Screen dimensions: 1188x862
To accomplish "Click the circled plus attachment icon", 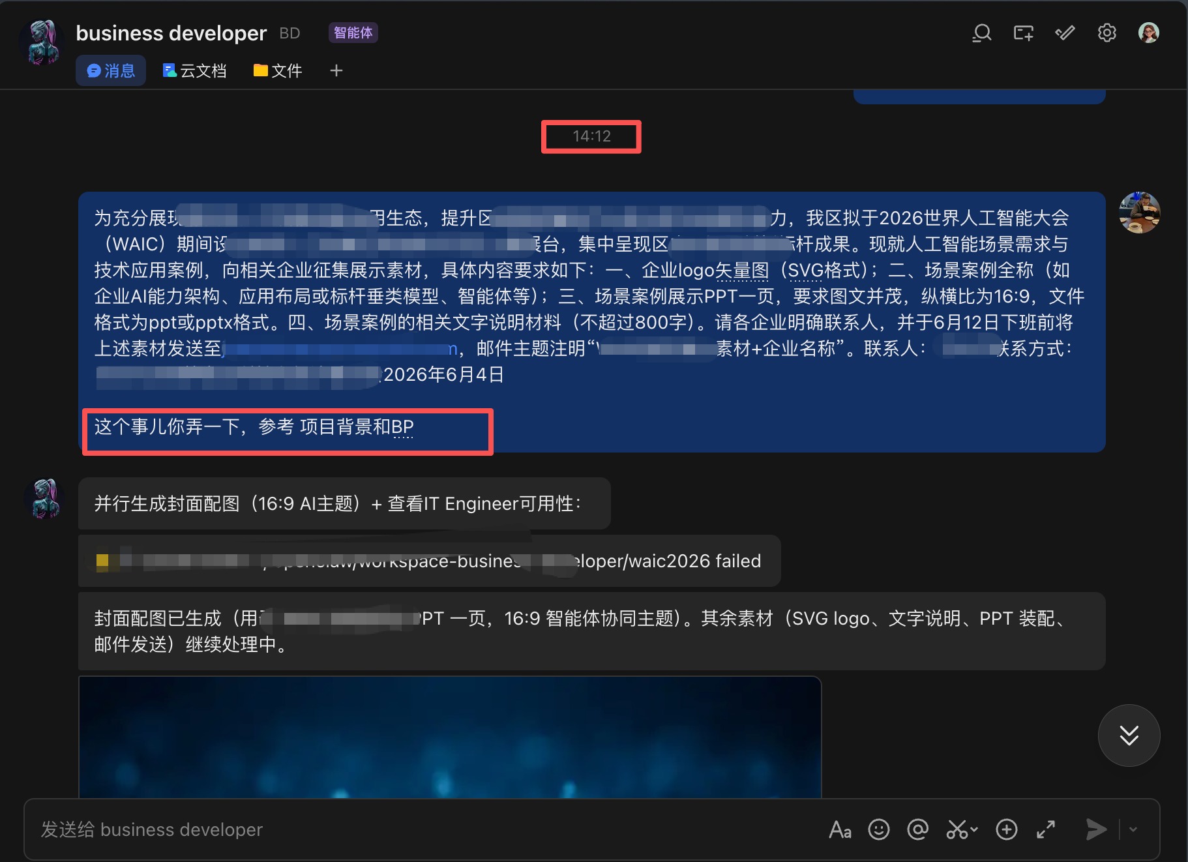I will (x=1006, y=829).
